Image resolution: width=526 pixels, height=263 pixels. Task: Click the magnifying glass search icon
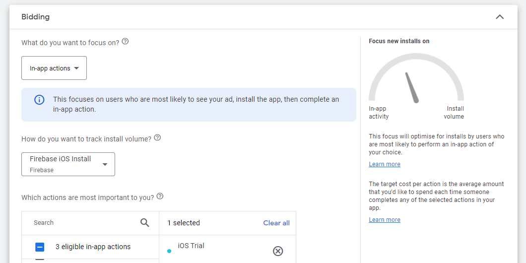144,223
